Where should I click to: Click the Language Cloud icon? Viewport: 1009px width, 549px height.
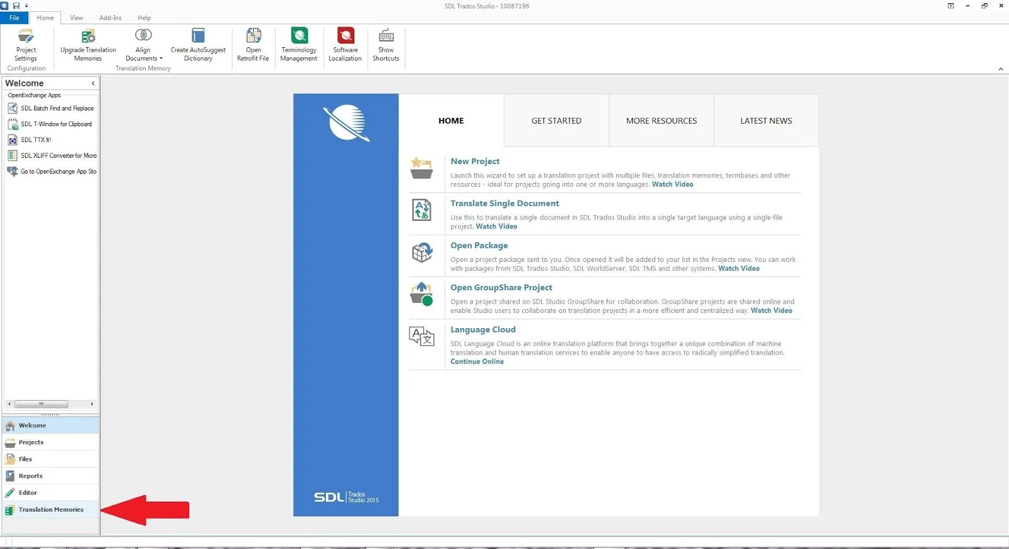point(422,336)
